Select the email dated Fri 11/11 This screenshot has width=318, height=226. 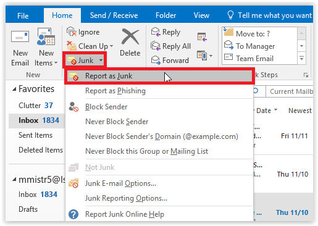tap(283, 136)
